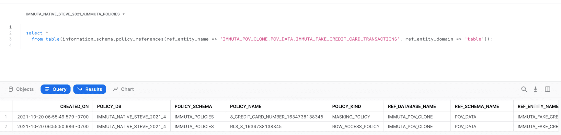The height and width of the screenshot is (135, 561).
Task: Expand the IMMUTA_POLICIES schema context dropdown
Action: [x=123, y=14]
